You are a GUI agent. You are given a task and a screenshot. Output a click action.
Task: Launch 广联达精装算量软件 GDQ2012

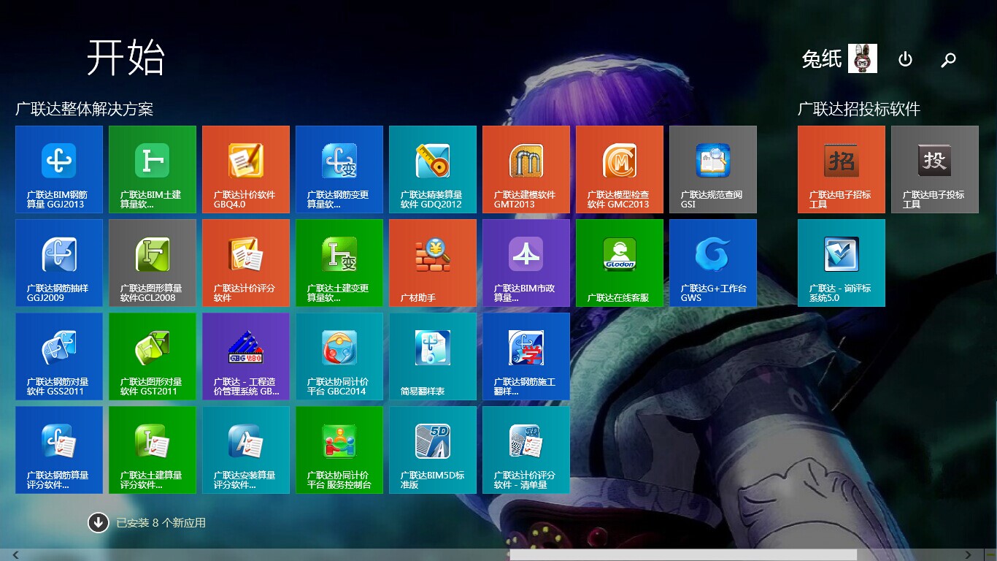click(433, 169)
